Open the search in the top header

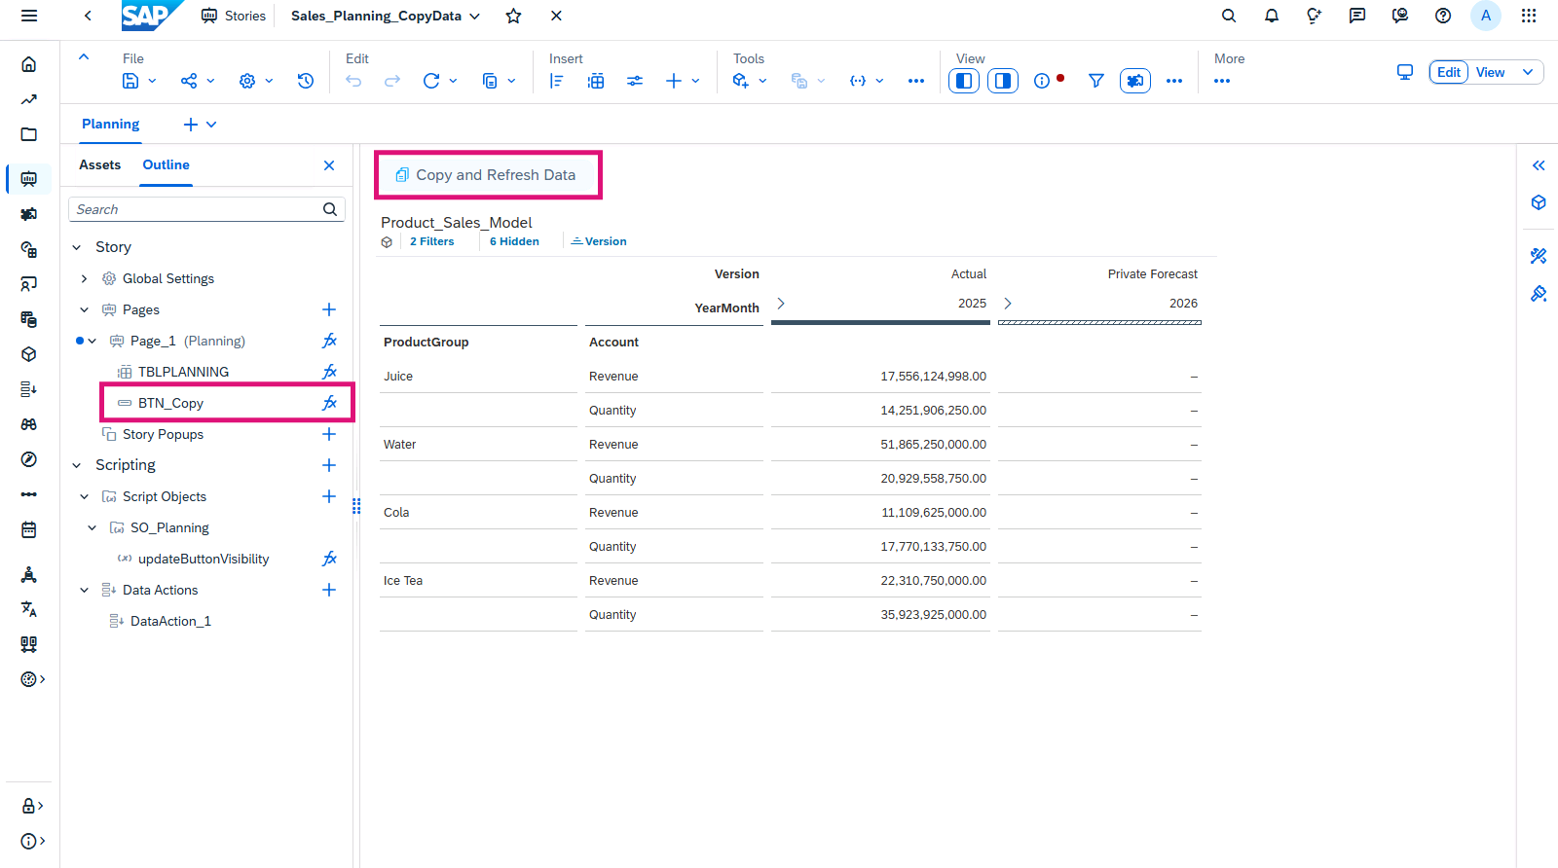point(1229,16)
